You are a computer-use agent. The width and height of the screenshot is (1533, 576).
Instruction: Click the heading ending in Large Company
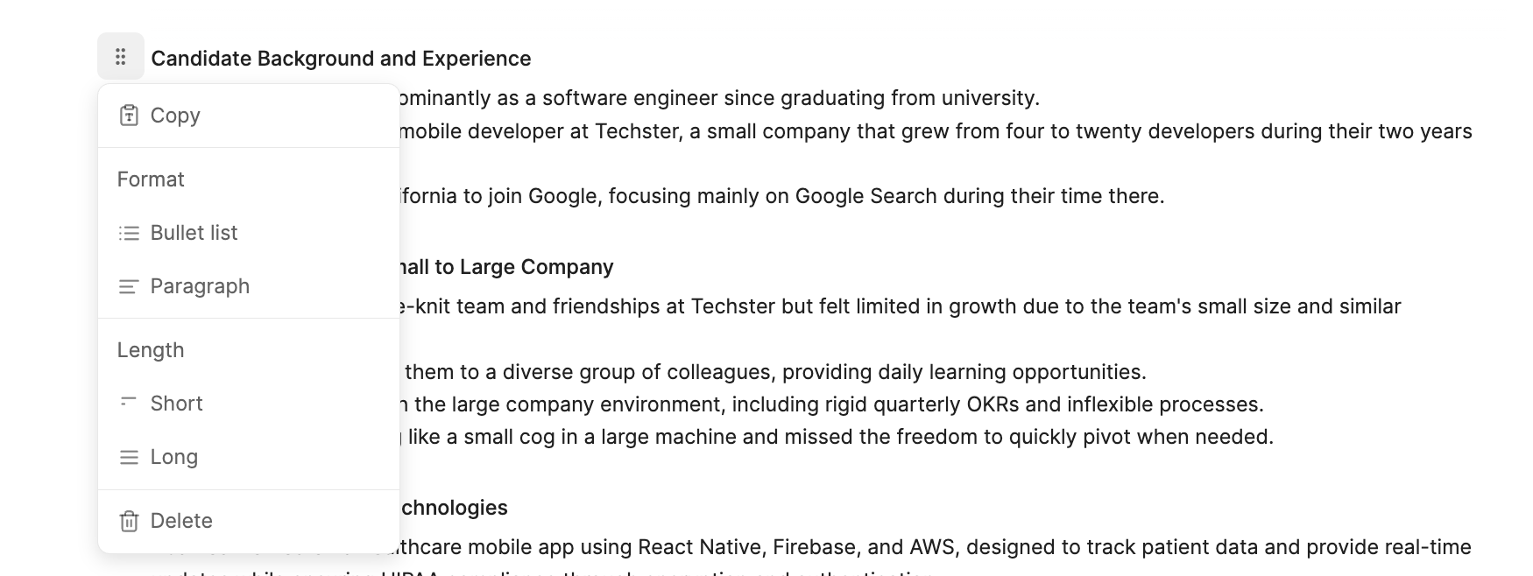point(506,267)
